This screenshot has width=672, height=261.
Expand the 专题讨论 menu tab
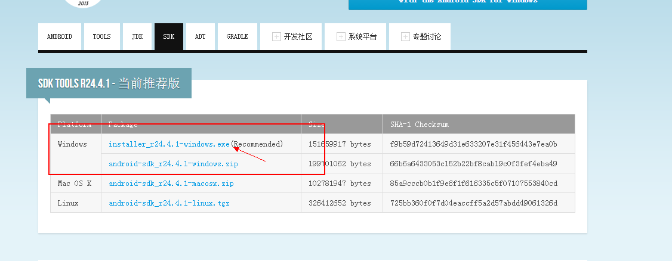pyautogui.click(x=420, y=37)
